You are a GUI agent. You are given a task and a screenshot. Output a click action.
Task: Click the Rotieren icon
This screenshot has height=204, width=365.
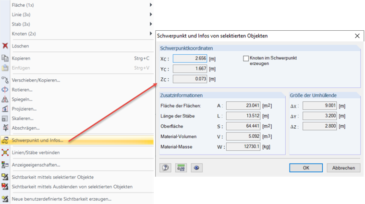(5, 90)
